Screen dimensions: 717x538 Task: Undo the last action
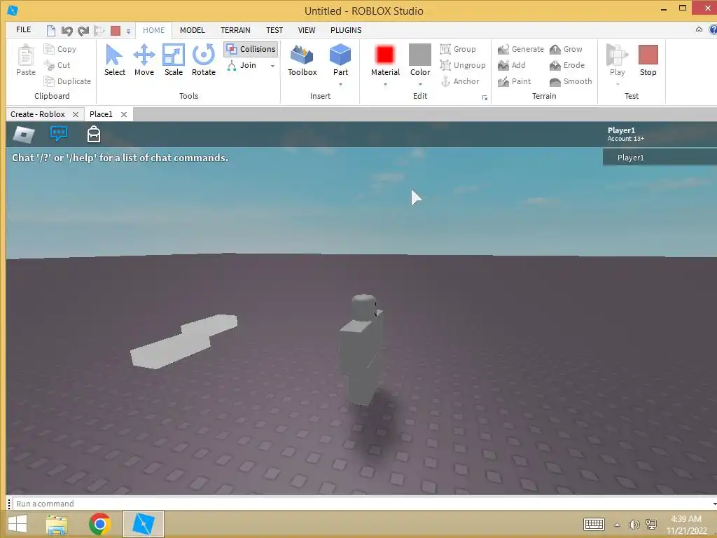[x=67, y=31]
